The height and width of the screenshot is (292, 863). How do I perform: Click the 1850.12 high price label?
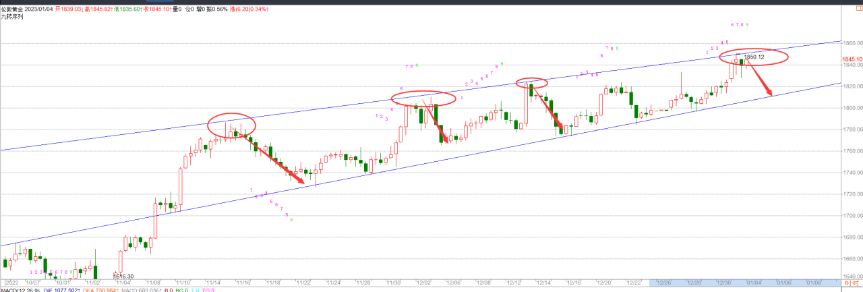754,57
